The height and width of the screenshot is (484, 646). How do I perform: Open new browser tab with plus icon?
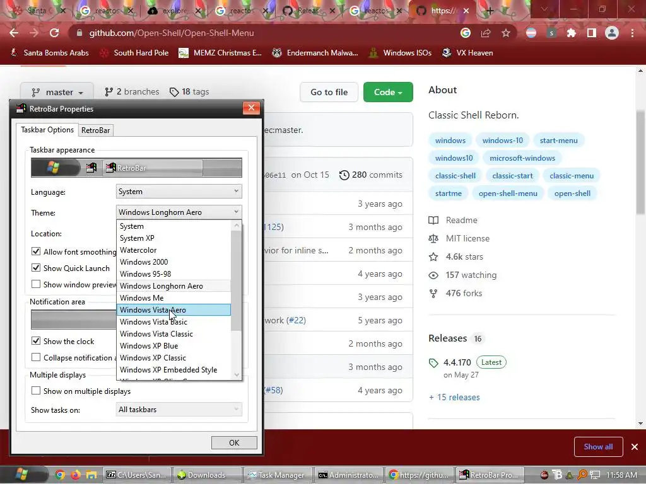pos(490,11)
